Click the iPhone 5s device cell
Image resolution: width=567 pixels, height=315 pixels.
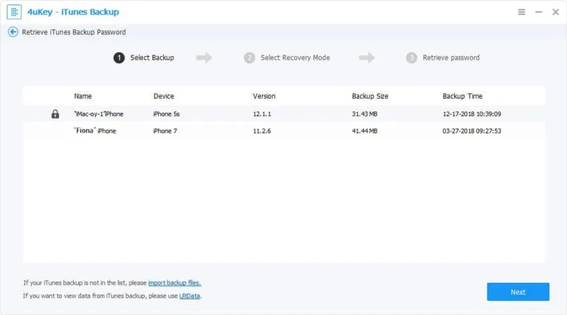tap(166, 114)
